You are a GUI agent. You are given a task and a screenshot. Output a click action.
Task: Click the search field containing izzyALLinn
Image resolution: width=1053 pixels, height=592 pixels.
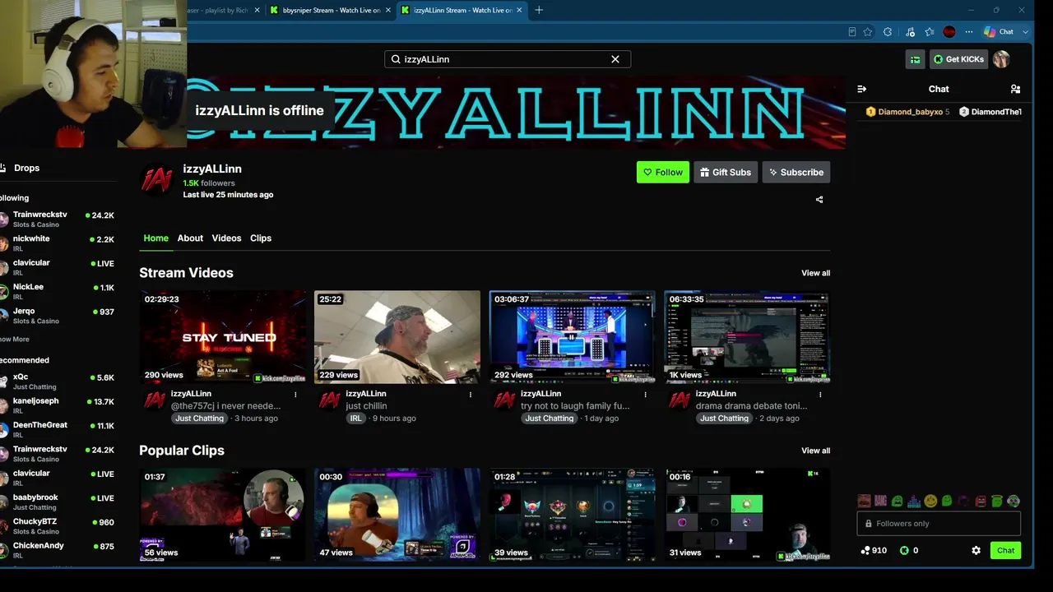pos(507,59)
